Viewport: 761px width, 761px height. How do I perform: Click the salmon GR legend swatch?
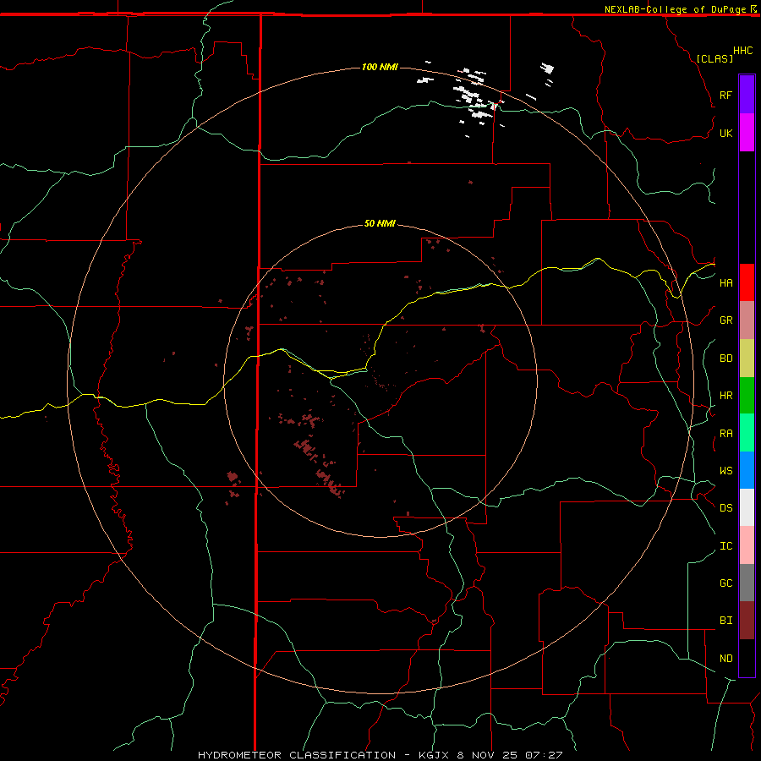747,320
